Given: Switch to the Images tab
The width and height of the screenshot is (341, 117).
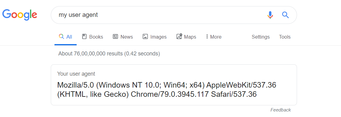Looking at the screenshot, I should tap(154, 37).
